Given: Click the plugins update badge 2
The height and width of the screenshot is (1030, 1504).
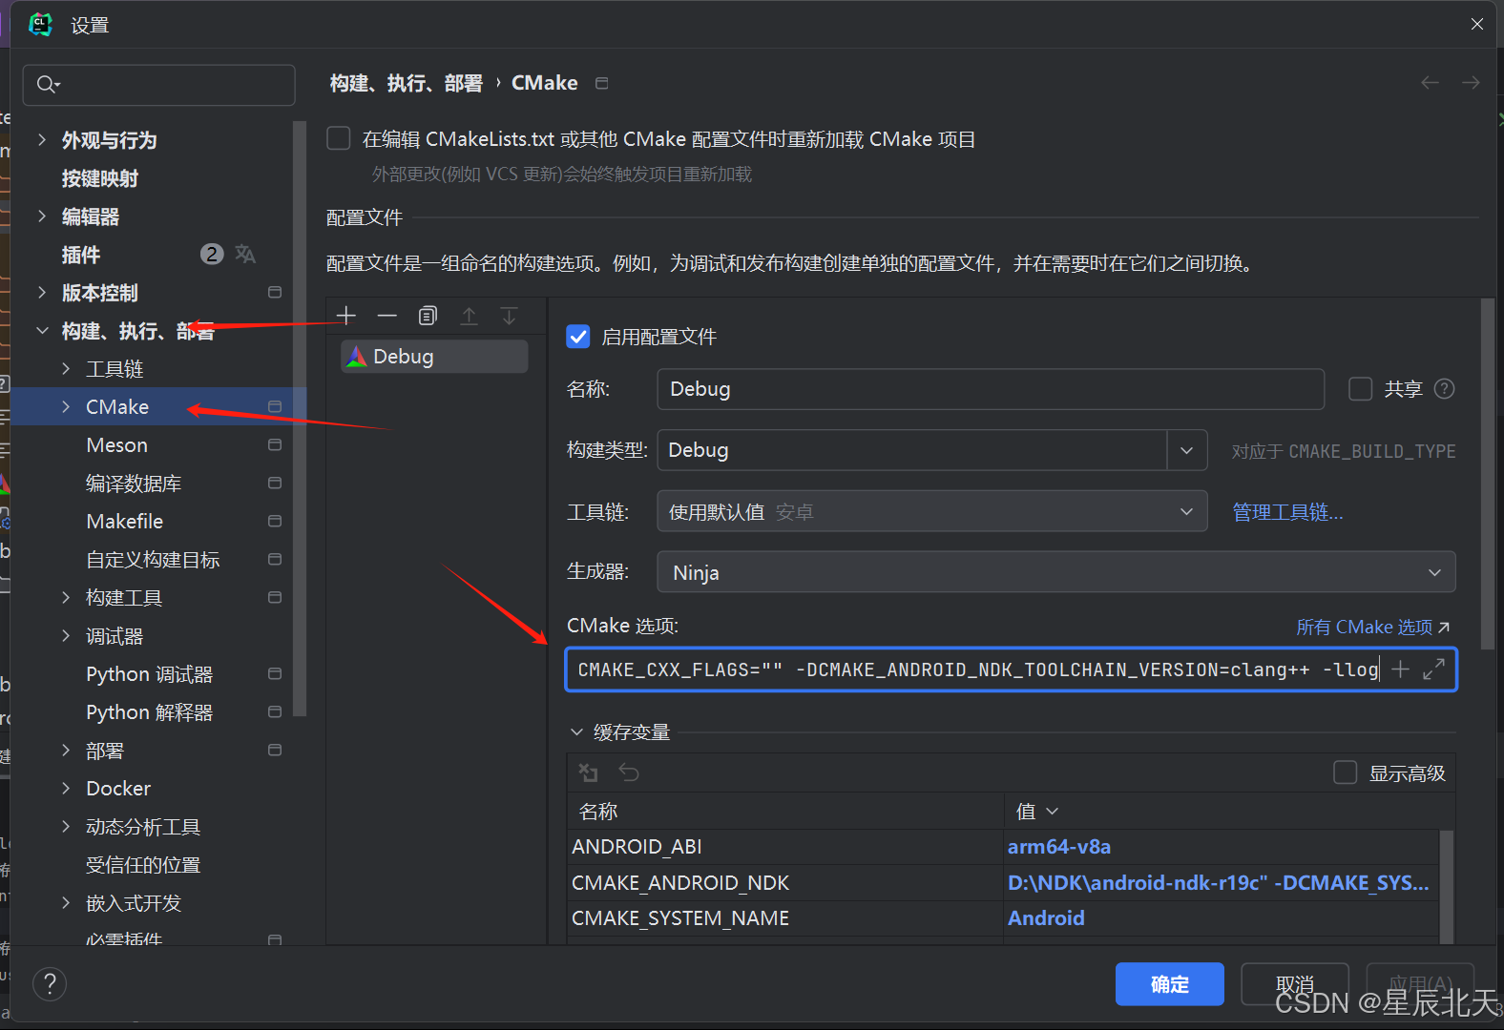Looking at the screenshot, I should tap(212, 254).
